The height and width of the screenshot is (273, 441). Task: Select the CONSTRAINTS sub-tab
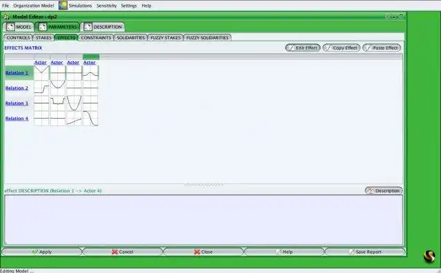point(96,38)
